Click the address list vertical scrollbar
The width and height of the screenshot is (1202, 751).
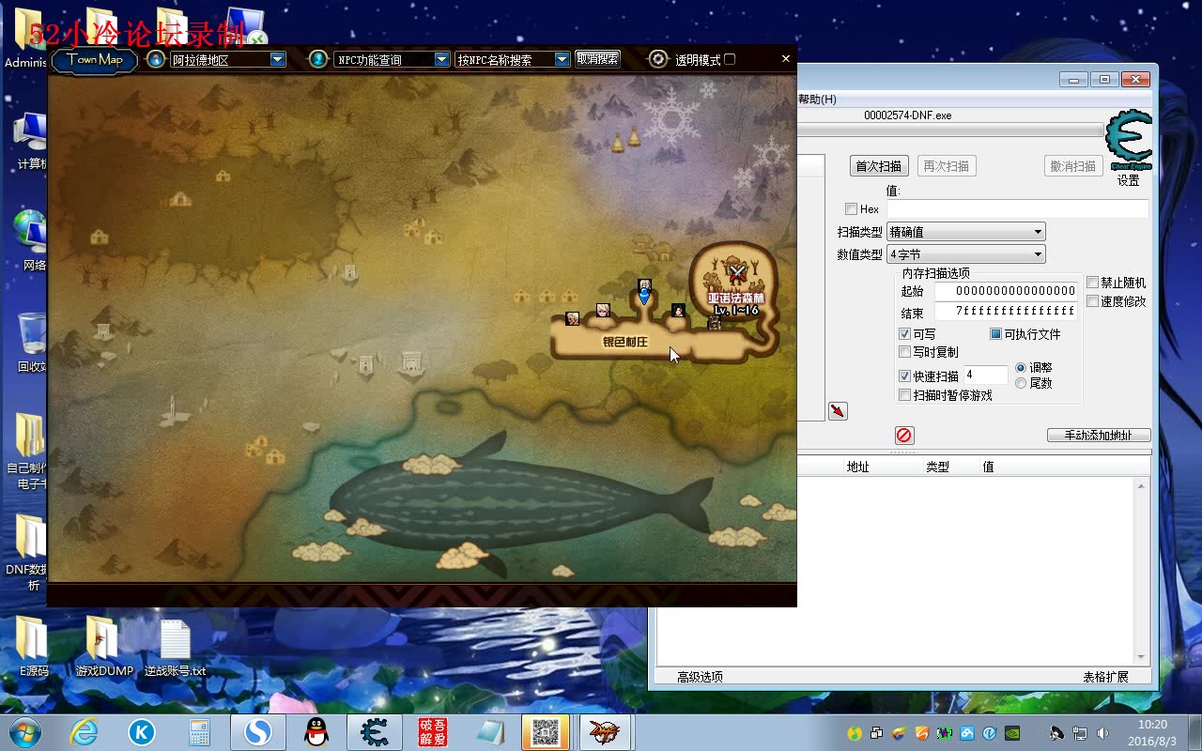[x=1142, y=571]
